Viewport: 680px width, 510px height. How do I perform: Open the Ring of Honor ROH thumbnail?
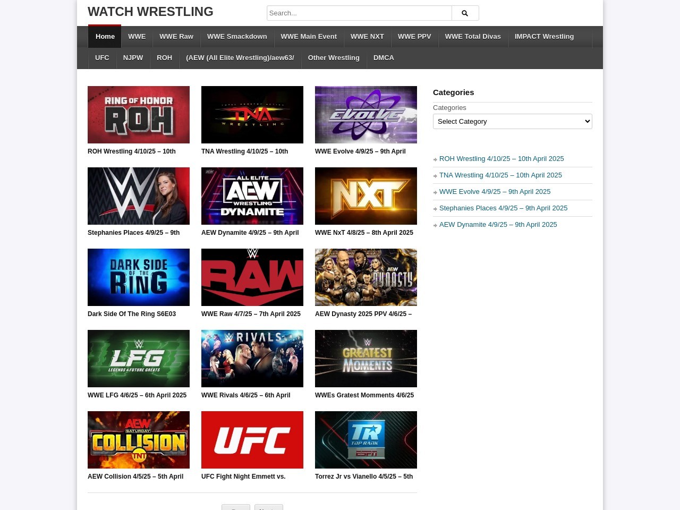coord(139,115)
